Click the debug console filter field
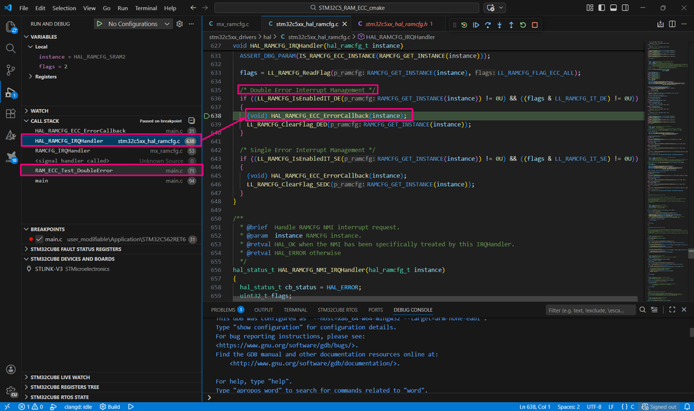 [x=590, y=310]
